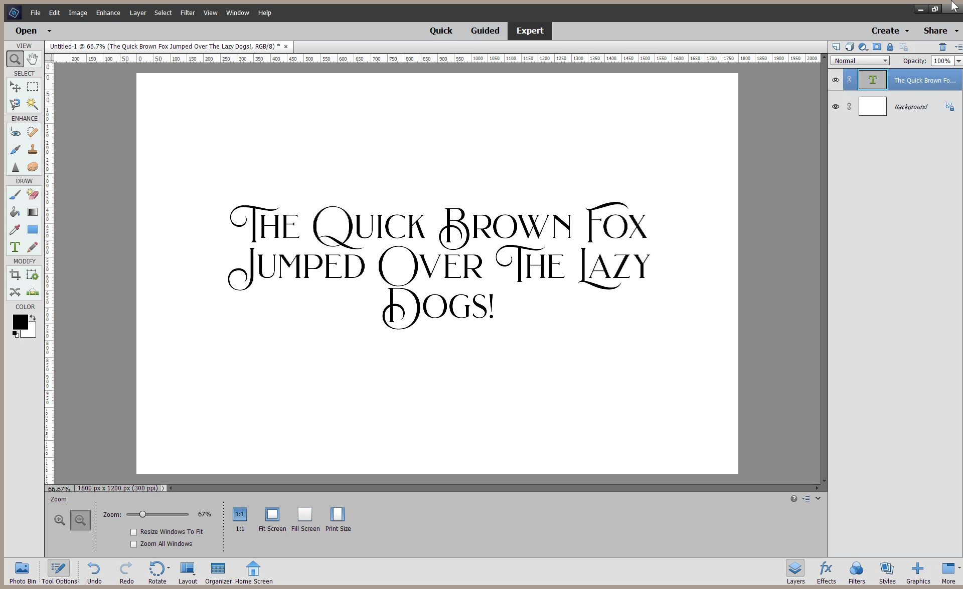The width and height of the screenshot is (963, 589).
Task: Select the Hand tool
Action: pyautogui.click(x=33, y=59)
